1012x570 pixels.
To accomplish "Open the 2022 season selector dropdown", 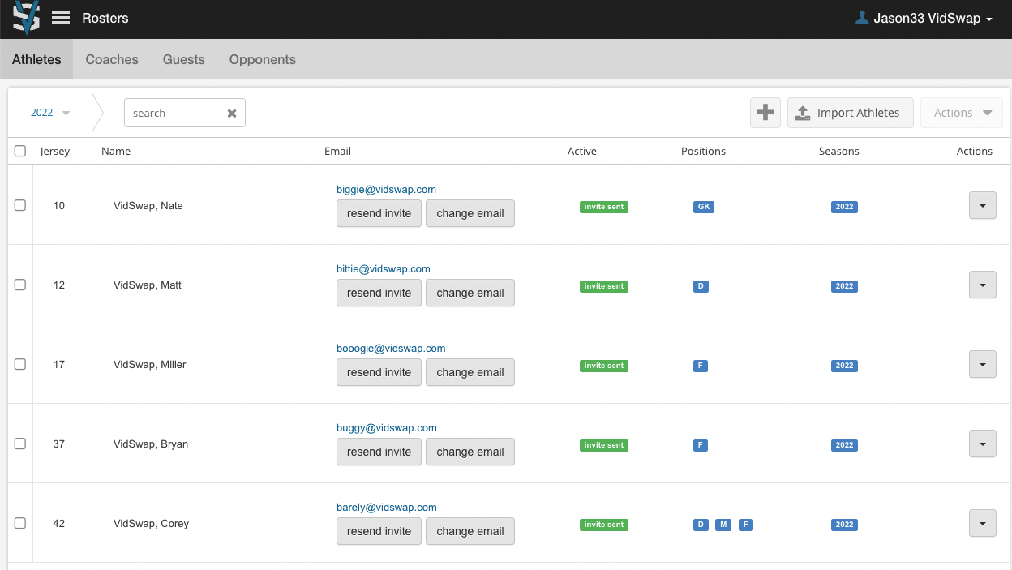I will 50,113.
